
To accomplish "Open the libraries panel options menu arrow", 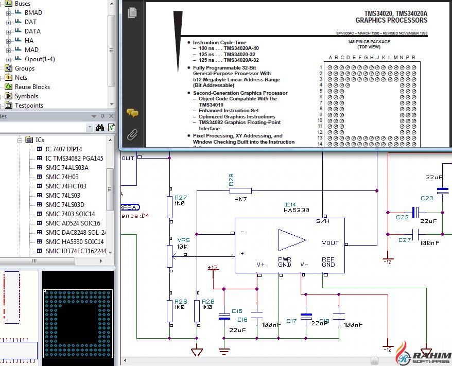I will 94,116.
